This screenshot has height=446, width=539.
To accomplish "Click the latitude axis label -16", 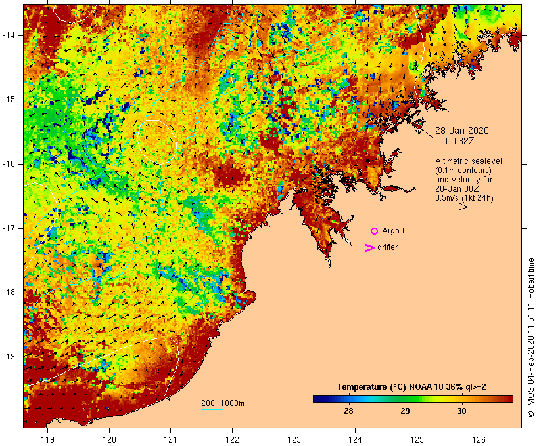I will (x=8, y=164).
